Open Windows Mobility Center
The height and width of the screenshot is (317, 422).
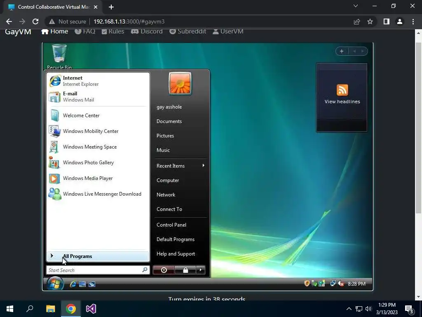tap(98, 131)
